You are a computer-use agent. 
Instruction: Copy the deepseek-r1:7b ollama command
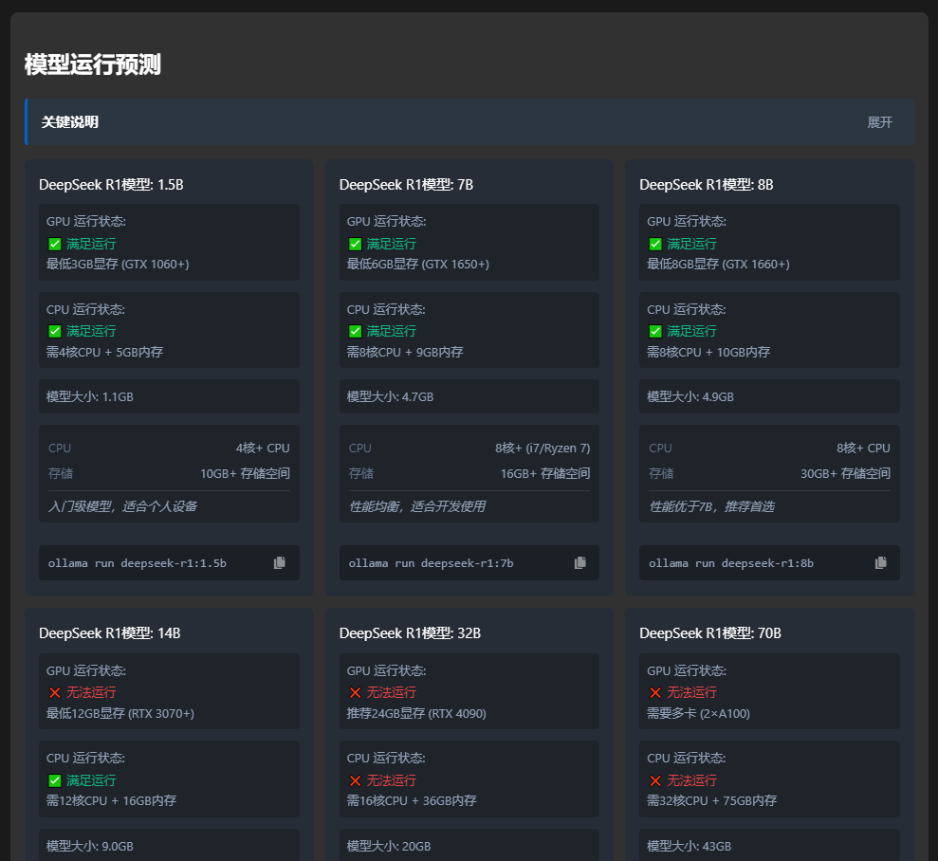click(x=579, y=562)
